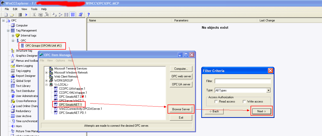Screen dimensions: 322x136
Task: Open Text Library editor
Action: point(23,86)
